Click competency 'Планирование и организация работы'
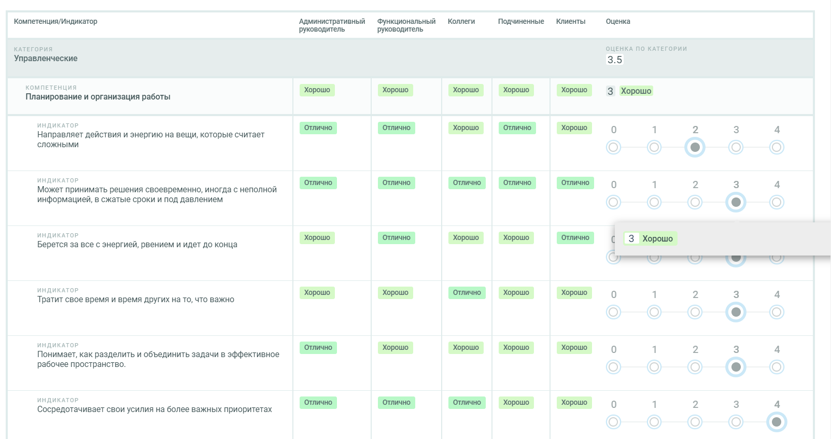Image resolution: width=831 pixels, height=439 pixels. 98,97
